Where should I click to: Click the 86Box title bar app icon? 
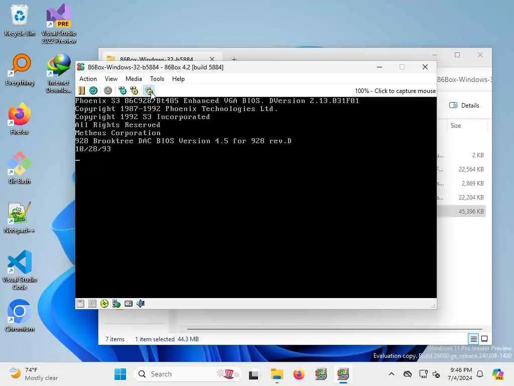81,67
